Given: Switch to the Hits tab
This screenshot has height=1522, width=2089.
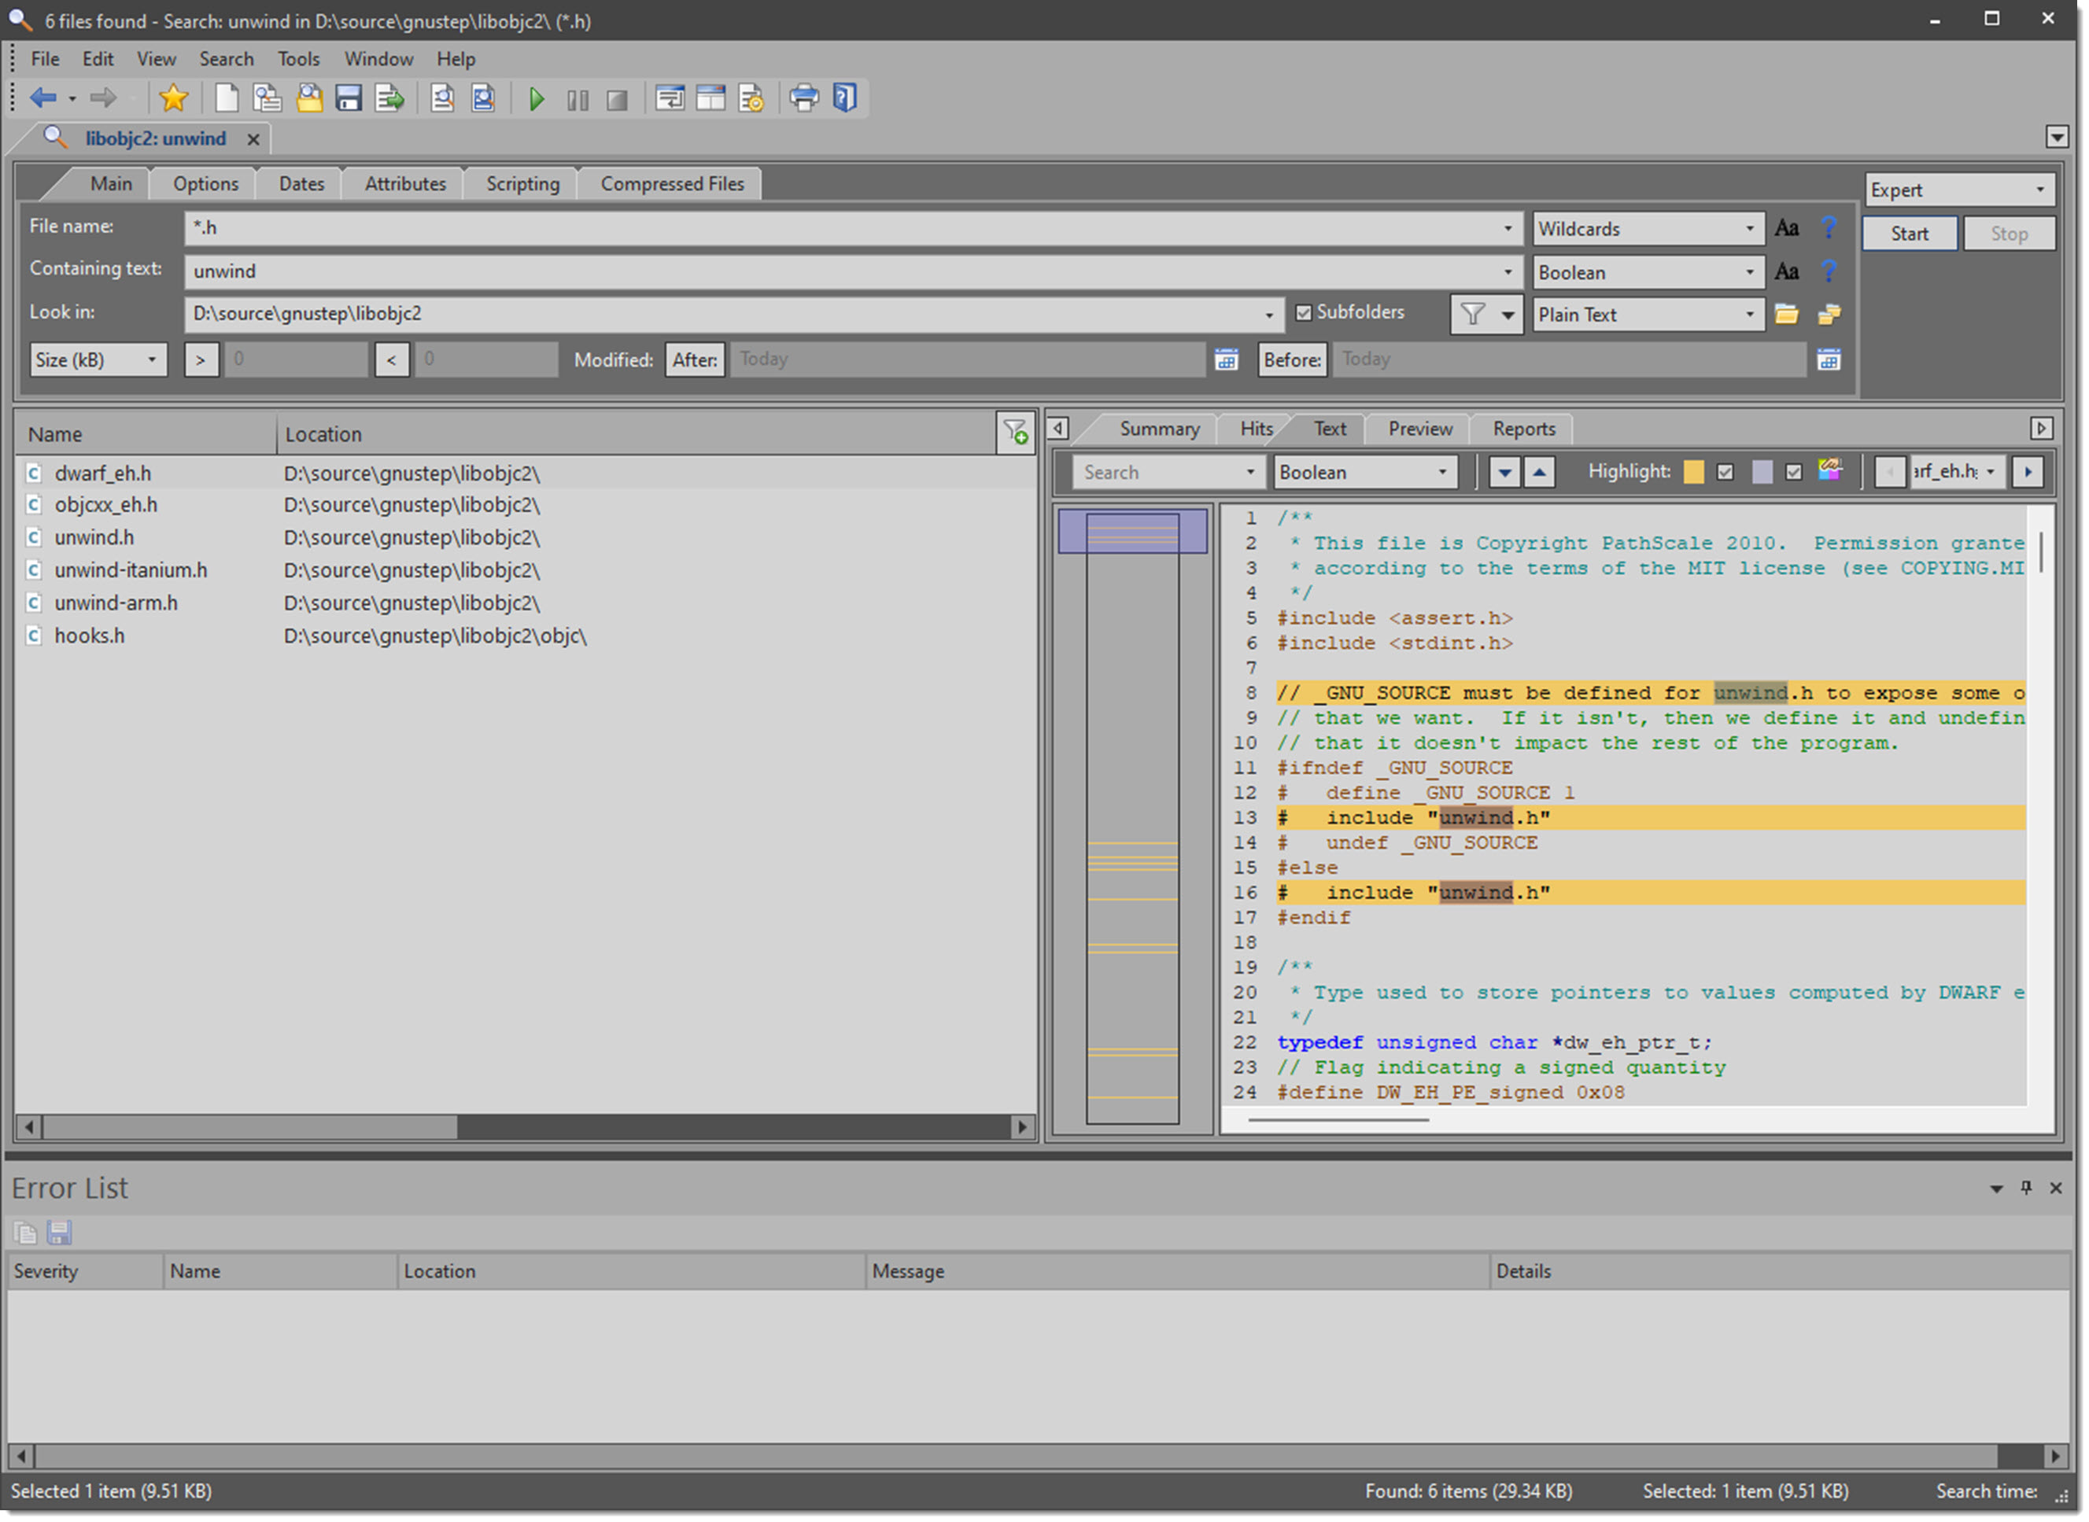Looking at the screenshot, I should (x=1256, y=429).
